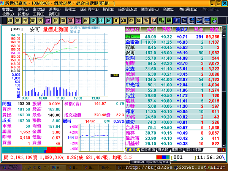
Task: Sort by the 單量 column header
Action: (x=196, y=30)
